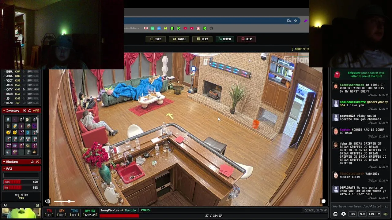Buy VICT stock
The width and height of the screenshot is (392, 220).
coord(30,81)
